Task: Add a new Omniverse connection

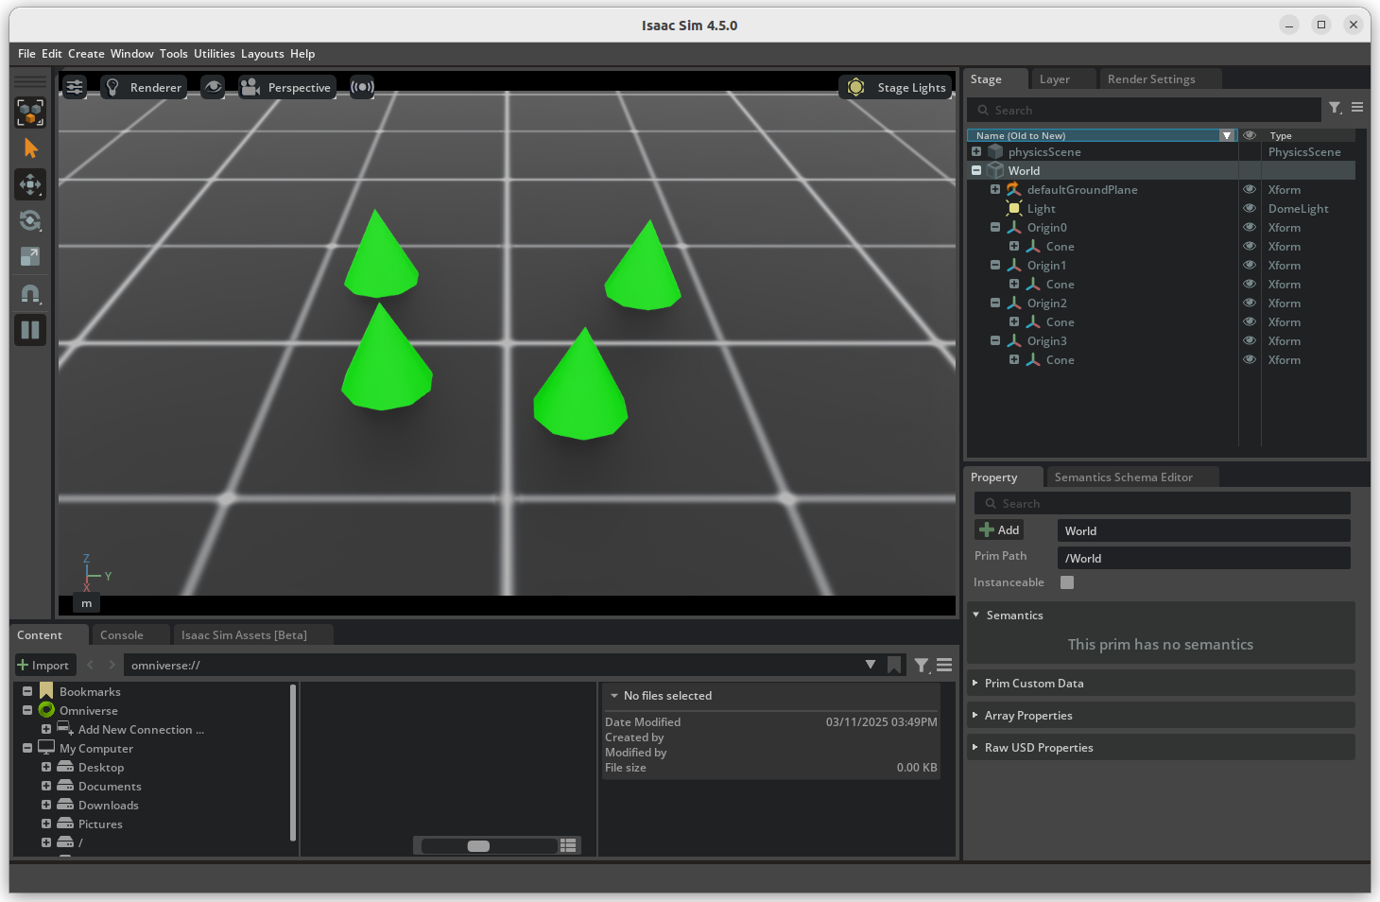Action: tap(141, 730)
